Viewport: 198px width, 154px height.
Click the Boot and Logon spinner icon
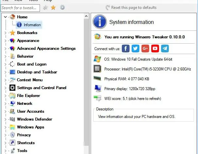[12, 64]
